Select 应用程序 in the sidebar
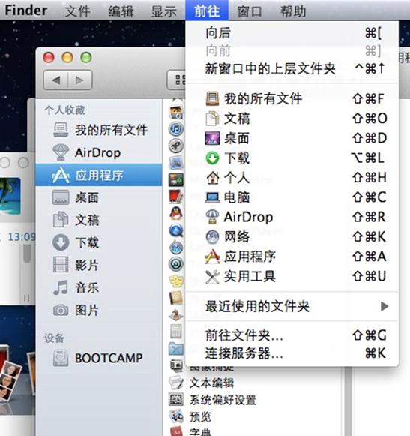 click(x=99, y=175)
